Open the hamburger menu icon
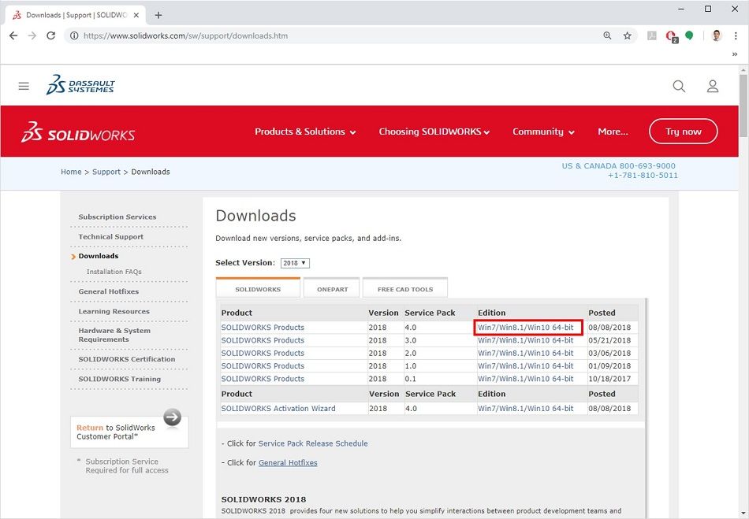The width and height of the screenshot is (749, 519). tap(24, 87)
